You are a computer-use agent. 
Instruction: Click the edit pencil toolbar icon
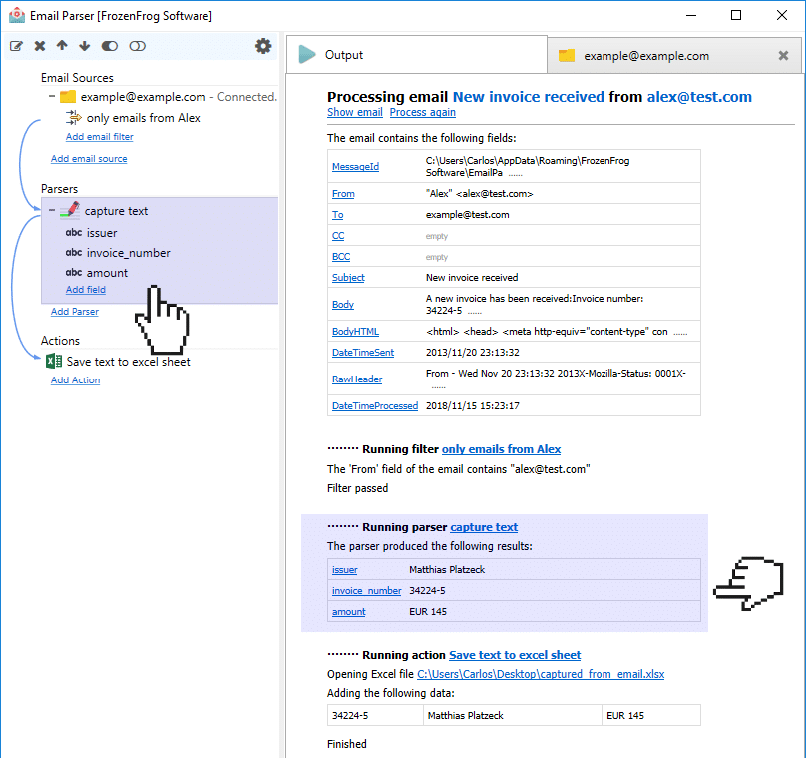[x=16, y=46]
